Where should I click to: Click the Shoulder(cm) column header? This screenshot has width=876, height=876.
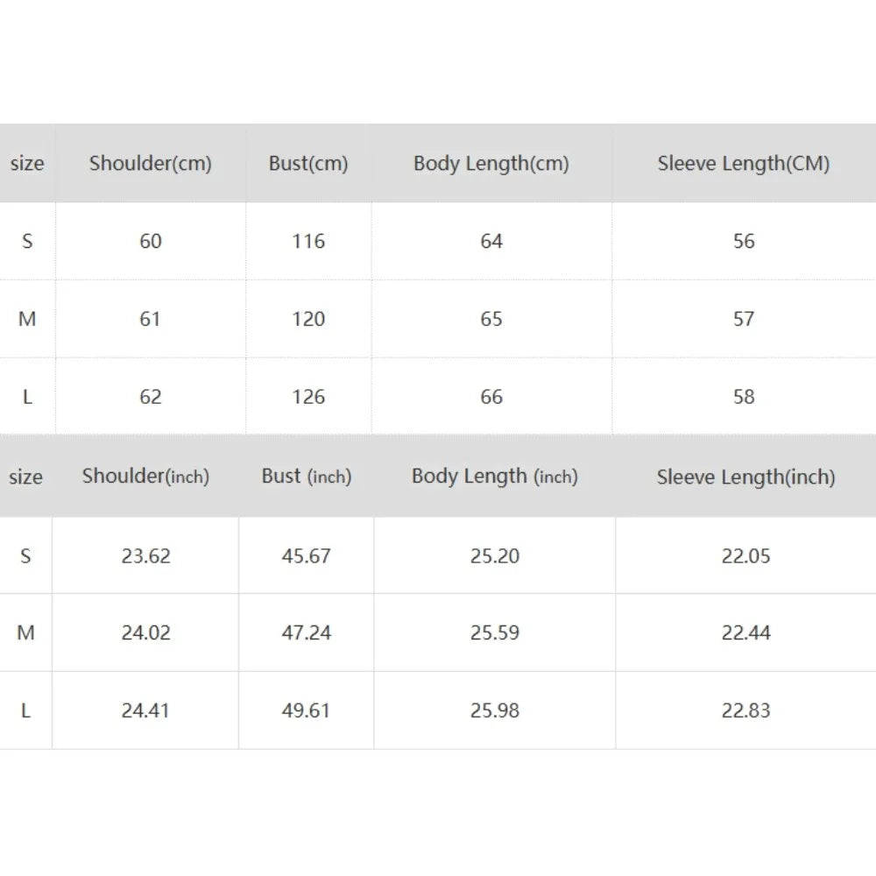tap(151, 164)
